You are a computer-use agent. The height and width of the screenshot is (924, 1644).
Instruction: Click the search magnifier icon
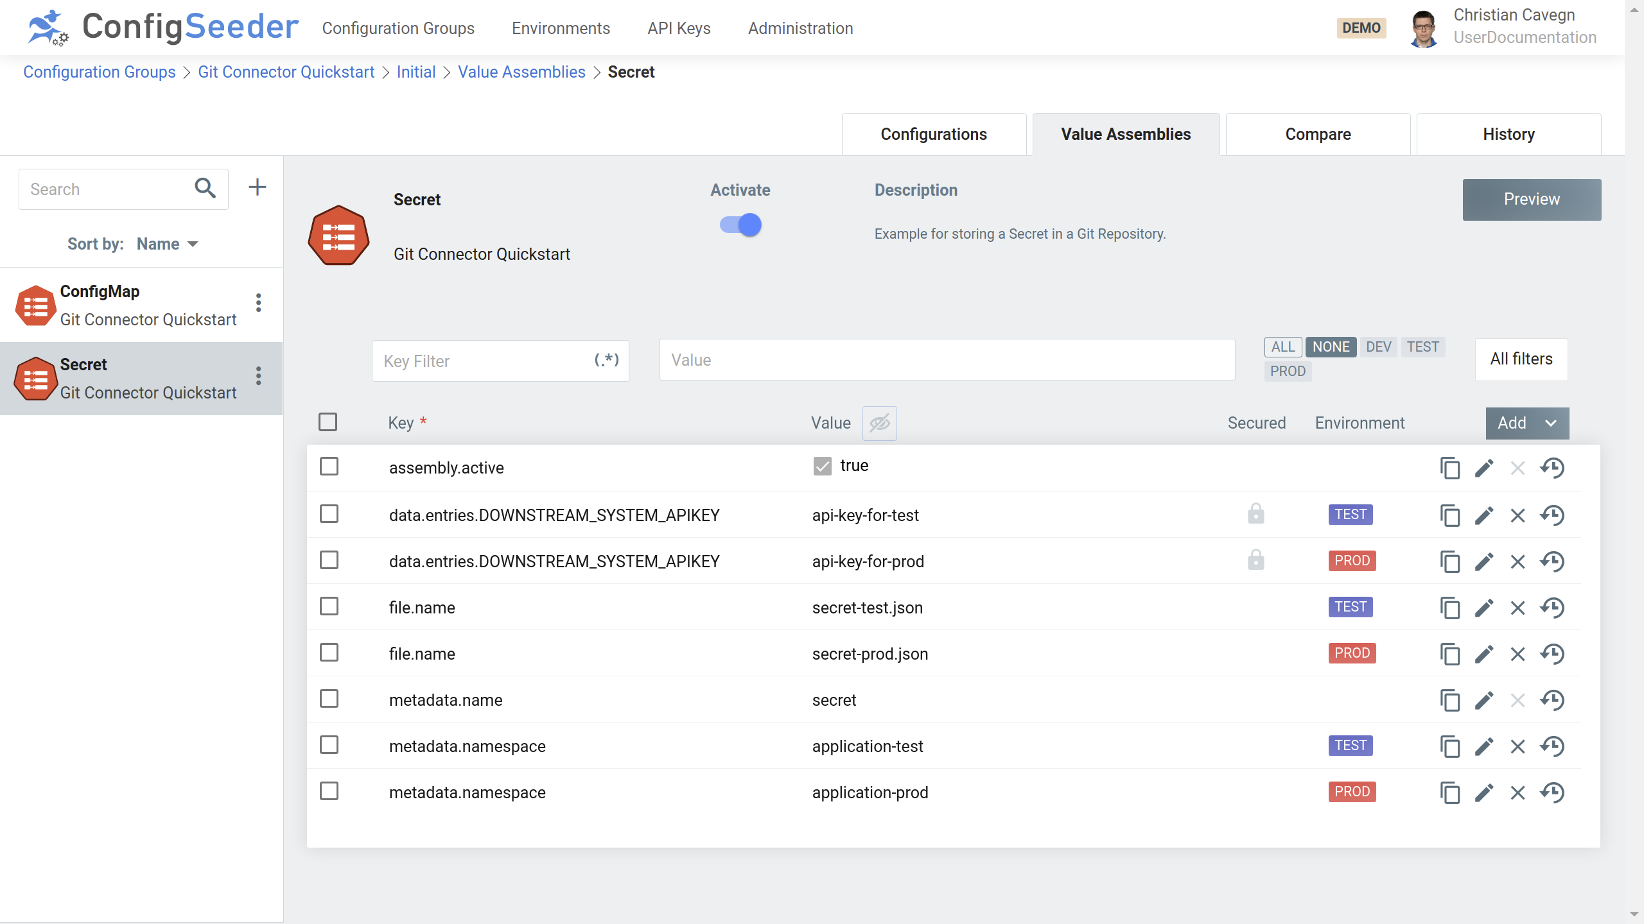point(205,188)
